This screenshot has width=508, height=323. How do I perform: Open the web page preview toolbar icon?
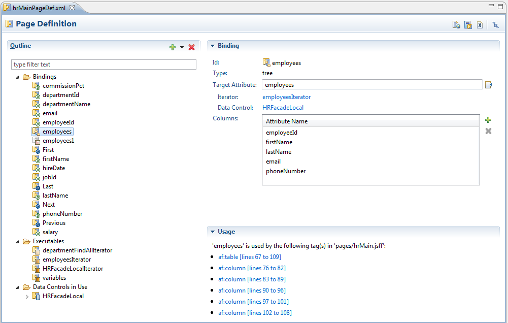coord(456,24)
